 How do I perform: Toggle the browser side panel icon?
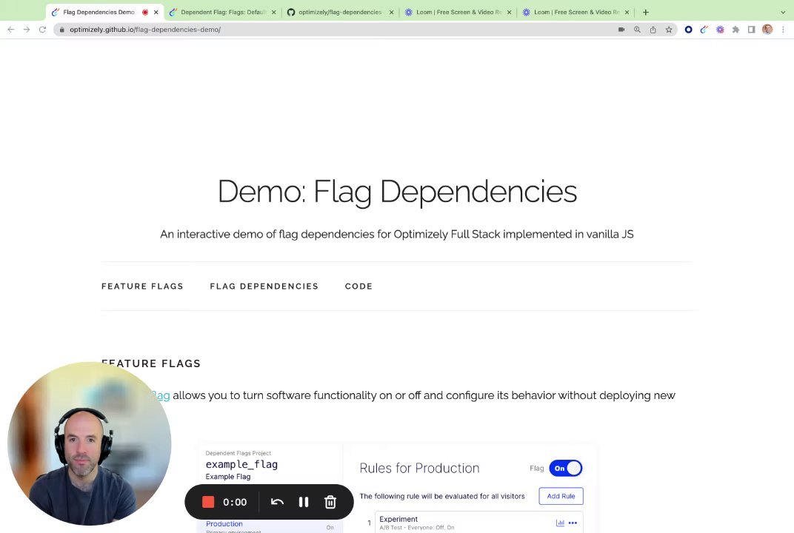pos(752,30)
